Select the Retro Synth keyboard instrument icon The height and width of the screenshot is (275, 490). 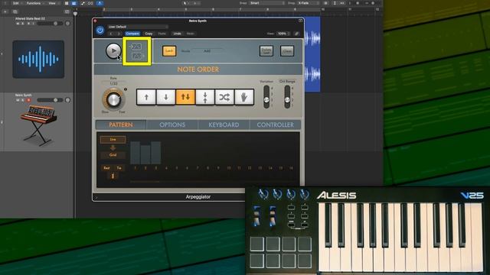(x=39, y=125)
